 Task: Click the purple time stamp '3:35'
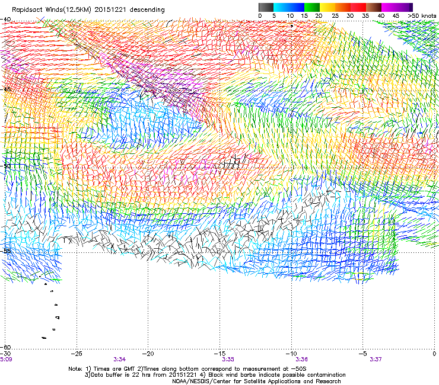228,360
